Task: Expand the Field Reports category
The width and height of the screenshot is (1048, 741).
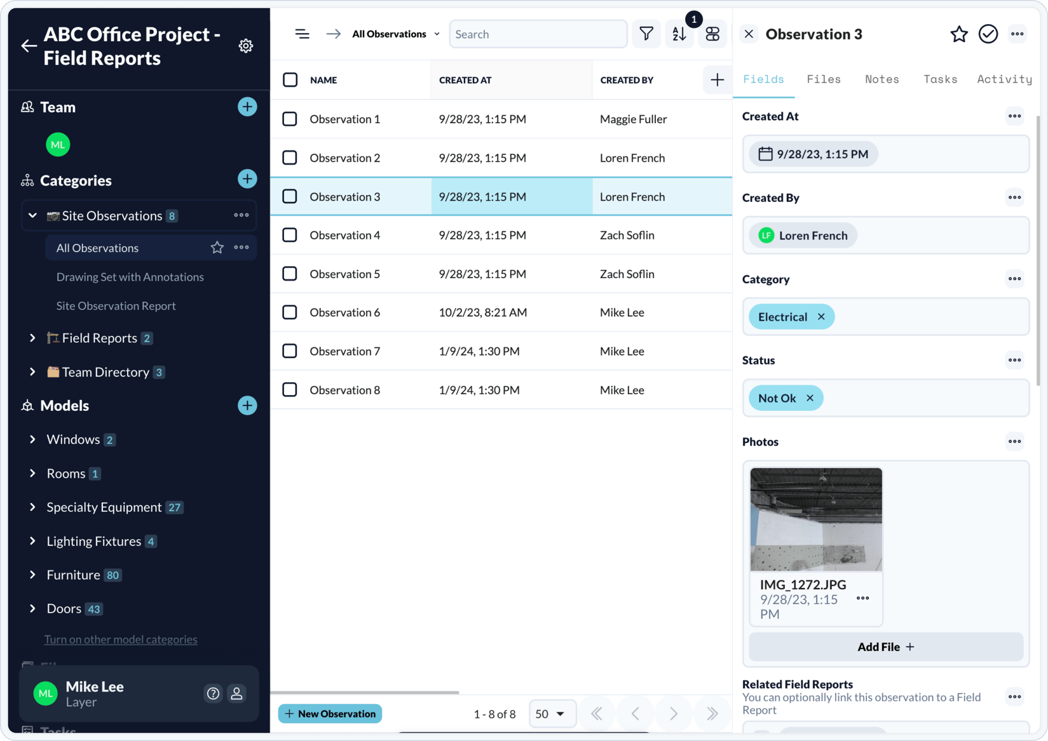Action: (x=32, y=338)
